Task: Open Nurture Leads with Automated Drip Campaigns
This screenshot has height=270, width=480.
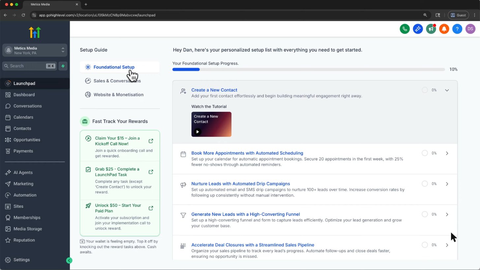Action: [x=241, y=184]
